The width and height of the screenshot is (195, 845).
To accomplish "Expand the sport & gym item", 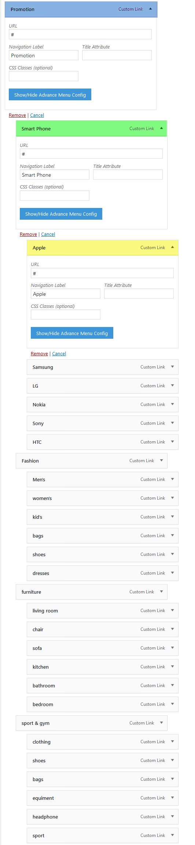I will (161, 723).
